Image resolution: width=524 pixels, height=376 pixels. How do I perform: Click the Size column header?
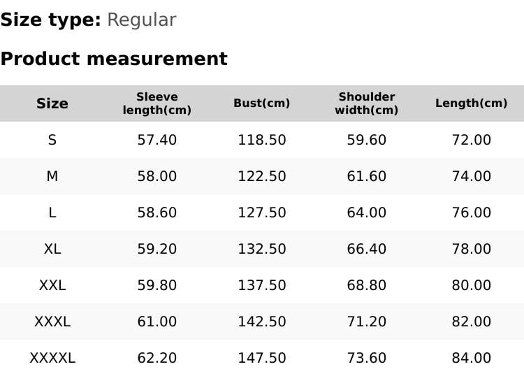pyautogui.click(x=52, y=103)
